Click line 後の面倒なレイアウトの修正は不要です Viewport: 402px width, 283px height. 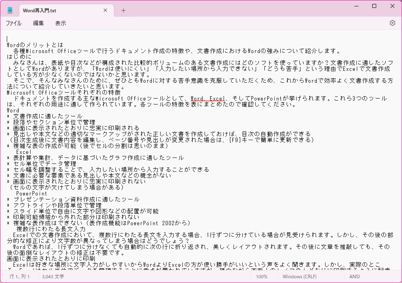click(66, 253)
